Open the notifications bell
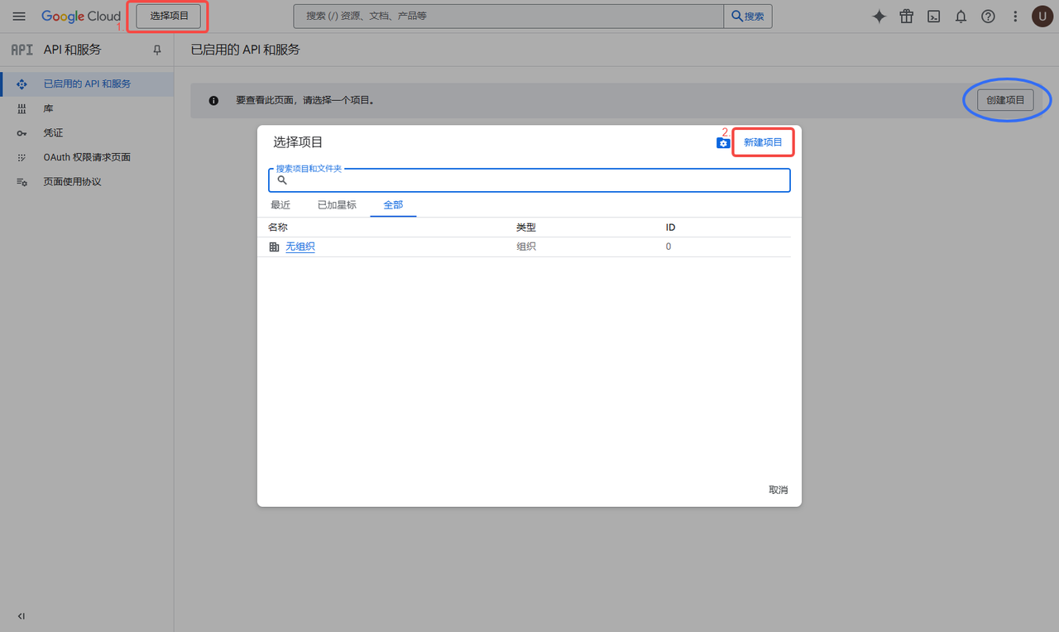 point(961,17)
